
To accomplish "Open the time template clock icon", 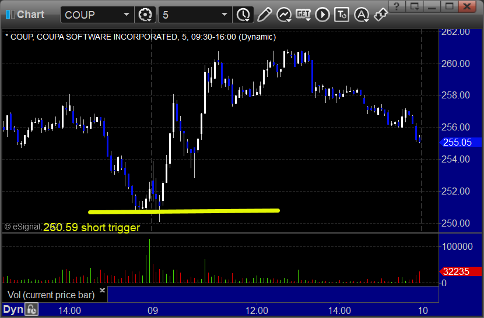I will click(244, 15).
